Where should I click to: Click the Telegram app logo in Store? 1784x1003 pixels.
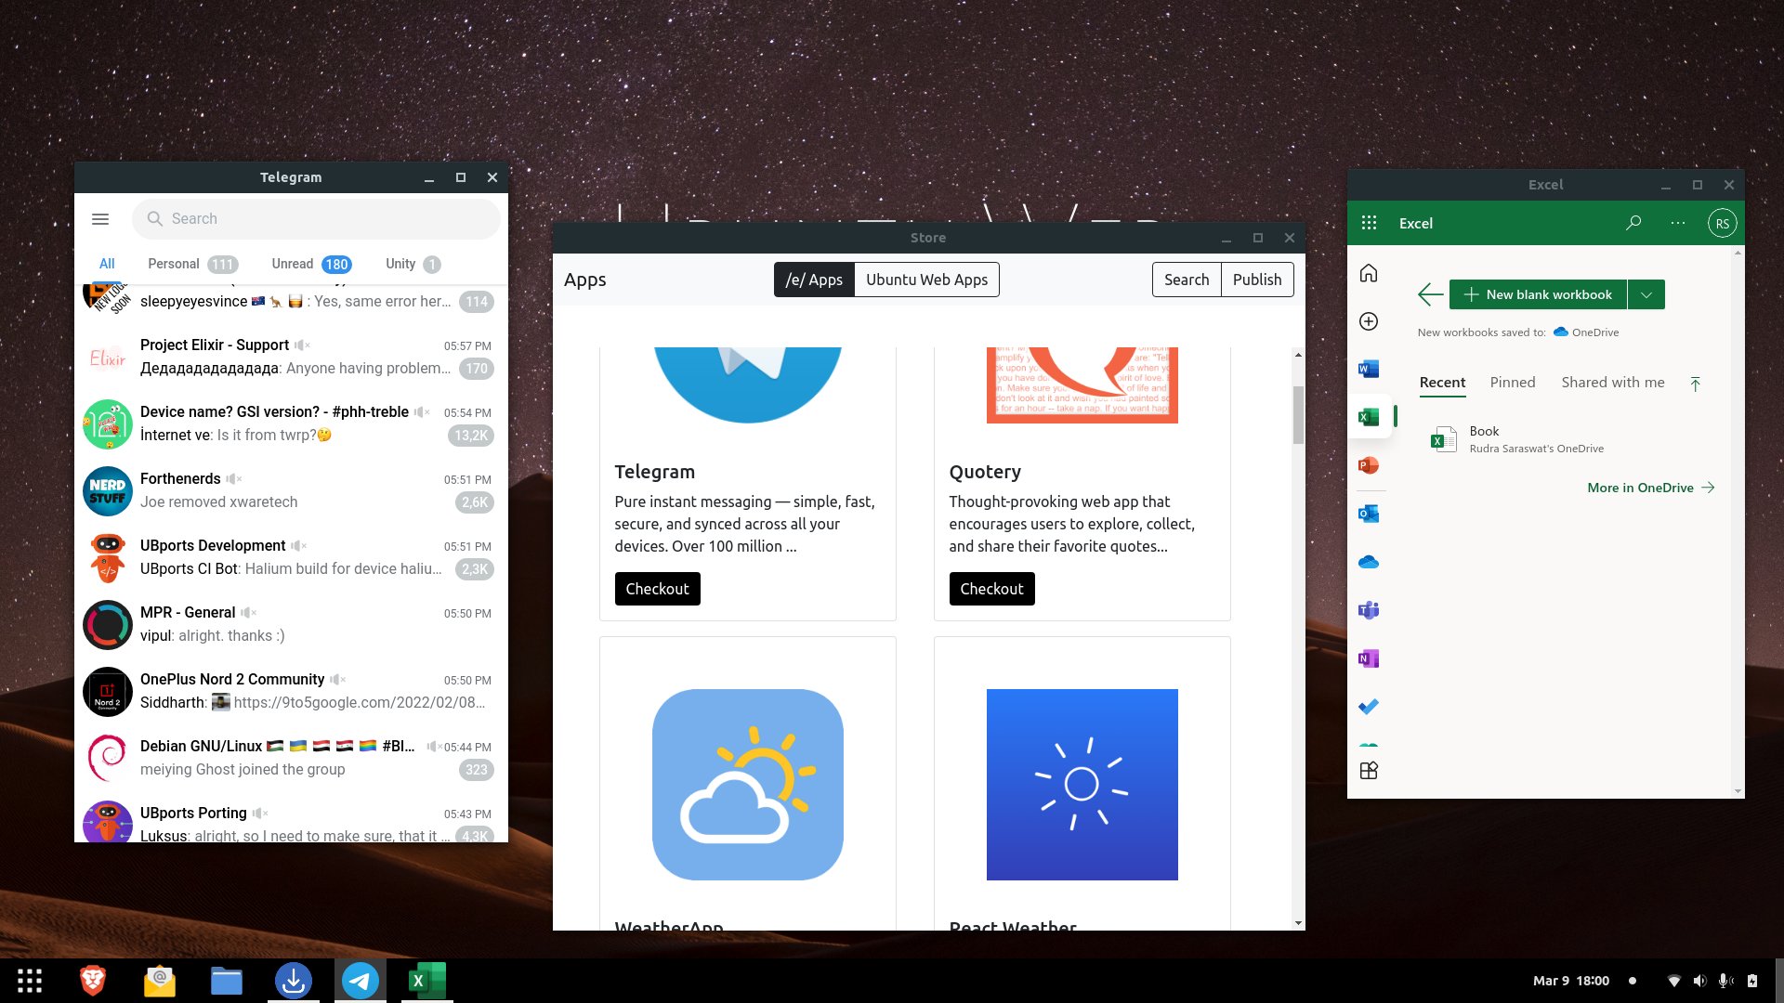coord(748,384)
